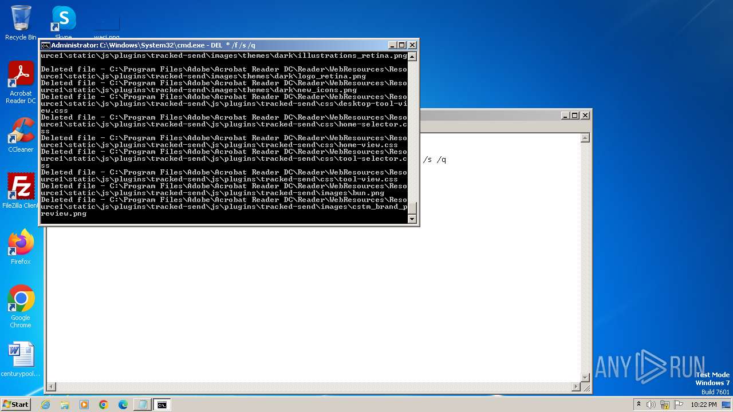The width and height of the screenshot is (733, 412).
Task: Switch to the cmd.exe taskbar button
Action: 162,405
